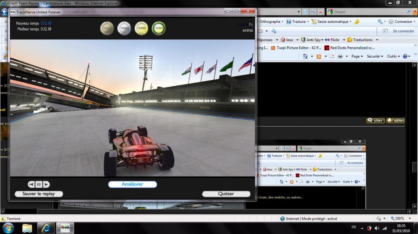Open Red Dodo Personalized favorite in main favorites bar
The height and width of the screenshot is (234, 418).
pos(349,48)
